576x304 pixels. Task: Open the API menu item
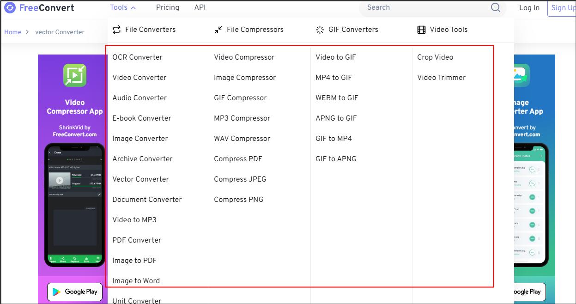(200, 7)
